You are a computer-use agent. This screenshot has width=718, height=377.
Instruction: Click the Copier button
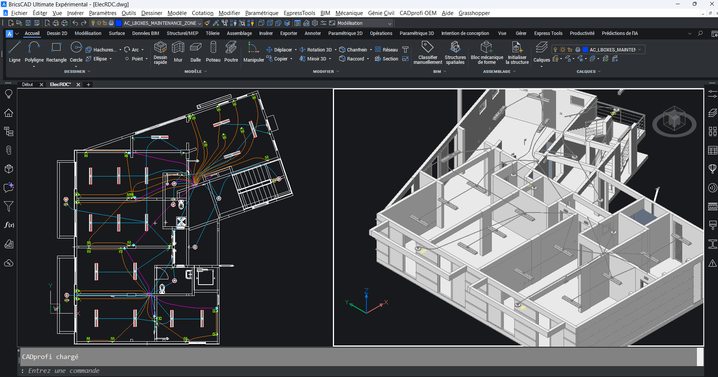[x=277, y=59]
